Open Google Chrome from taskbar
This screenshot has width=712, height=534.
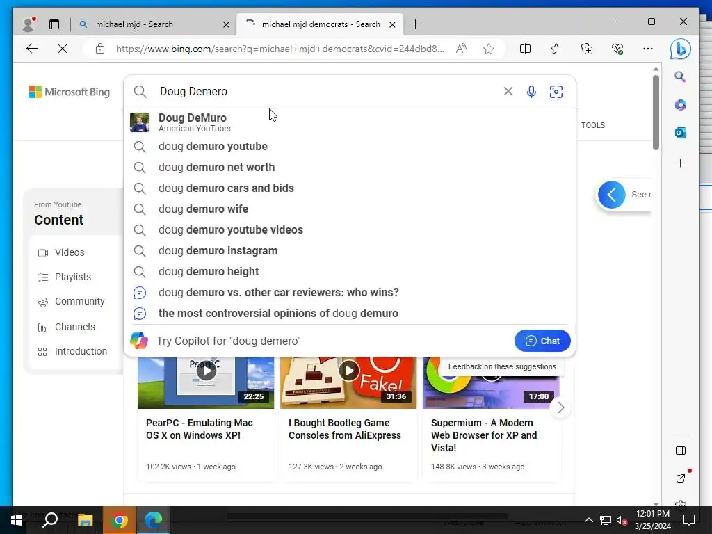click(120, 520)
